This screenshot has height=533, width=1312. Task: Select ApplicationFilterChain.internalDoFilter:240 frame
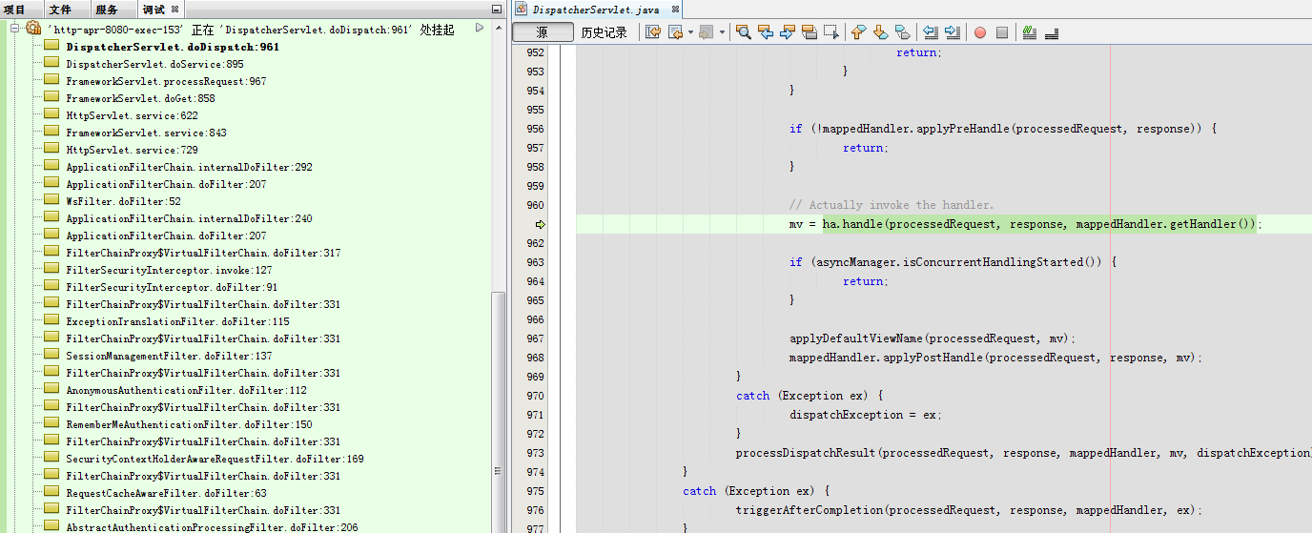(189, 218)
